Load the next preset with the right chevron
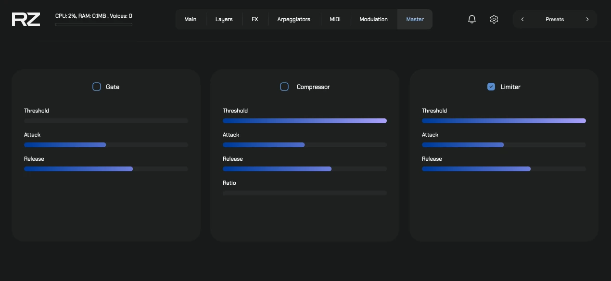The image size is (611, 281). click(x=587, y=19)
